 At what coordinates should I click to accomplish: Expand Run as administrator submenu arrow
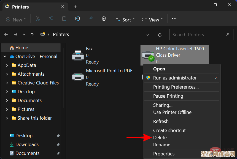click(x=216, y=78)
